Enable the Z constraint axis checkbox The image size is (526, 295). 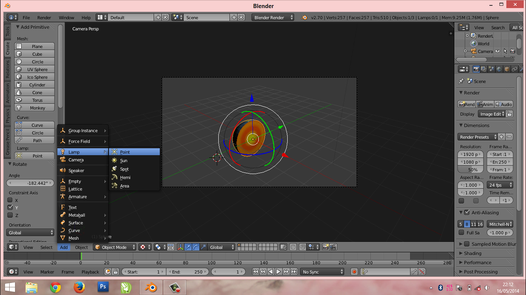pos(10,215)
